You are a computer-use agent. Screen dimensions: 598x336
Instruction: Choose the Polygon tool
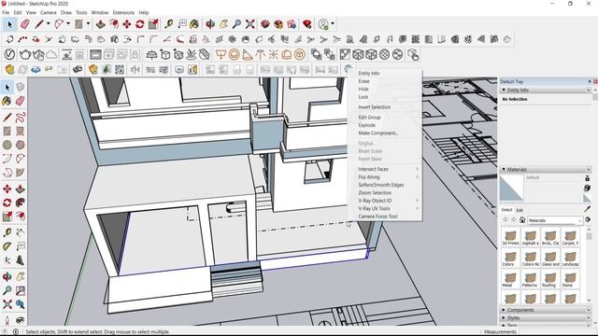[x=21, y=145]
